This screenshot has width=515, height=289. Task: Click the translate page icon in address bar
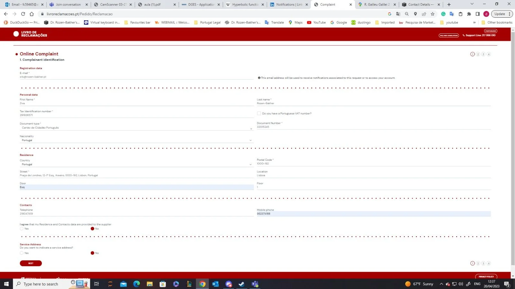coord(398,14)
